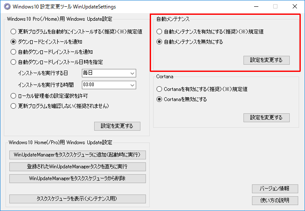Click タスクスケジューラを表示(メンテナンス用) button

[78, 199]
